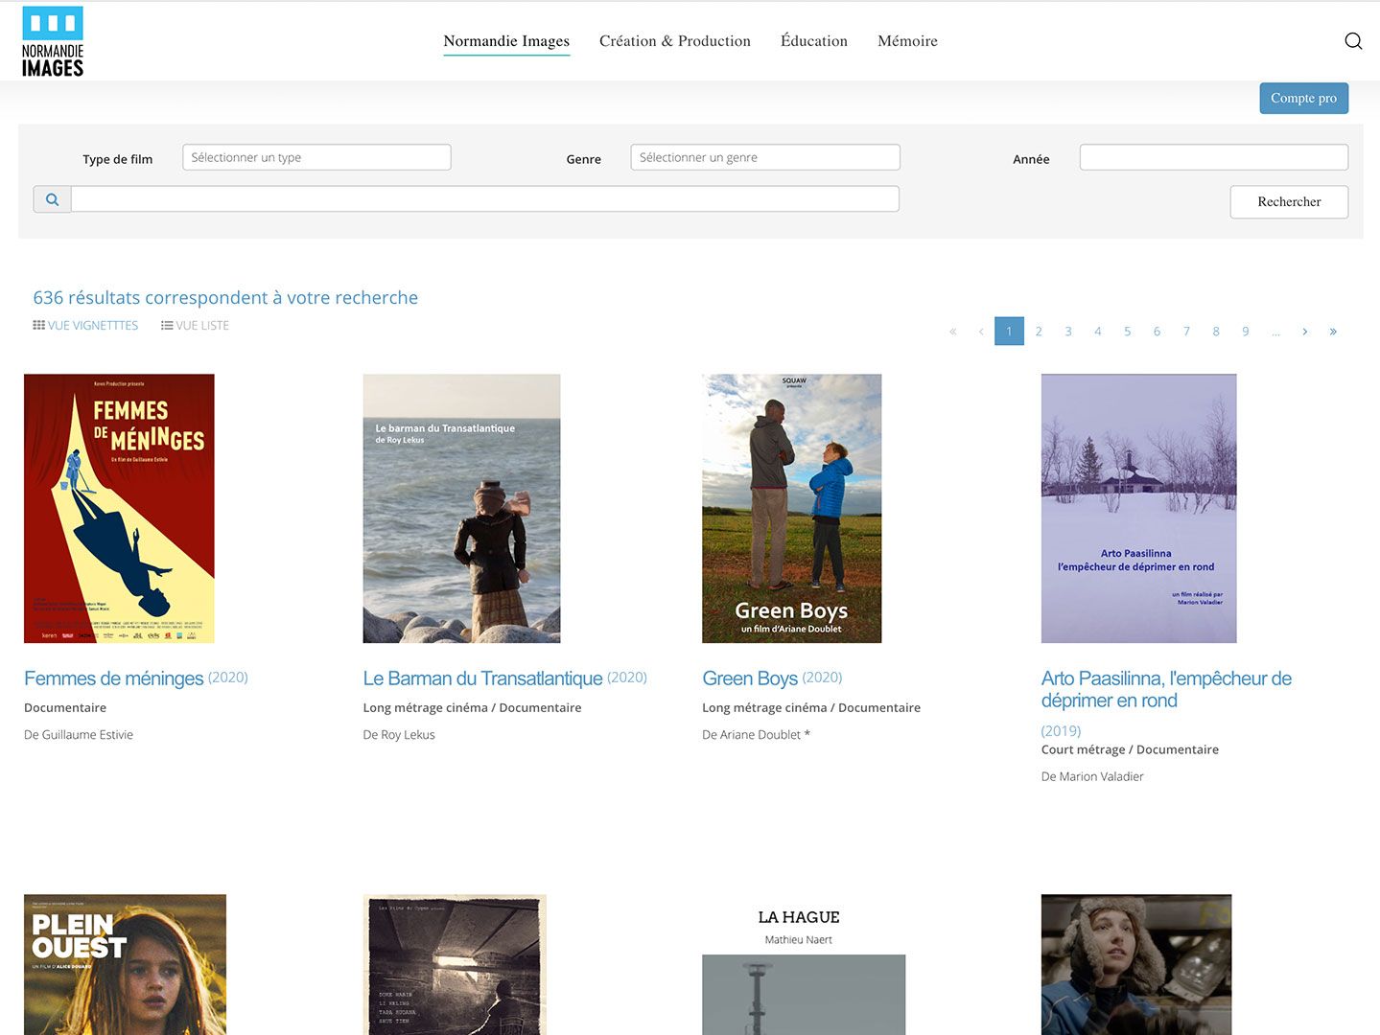Screen dimensions: 1380x1035
Task: Go to pagination page 4
Action: pyautogui.click(x=1098, y=332)
